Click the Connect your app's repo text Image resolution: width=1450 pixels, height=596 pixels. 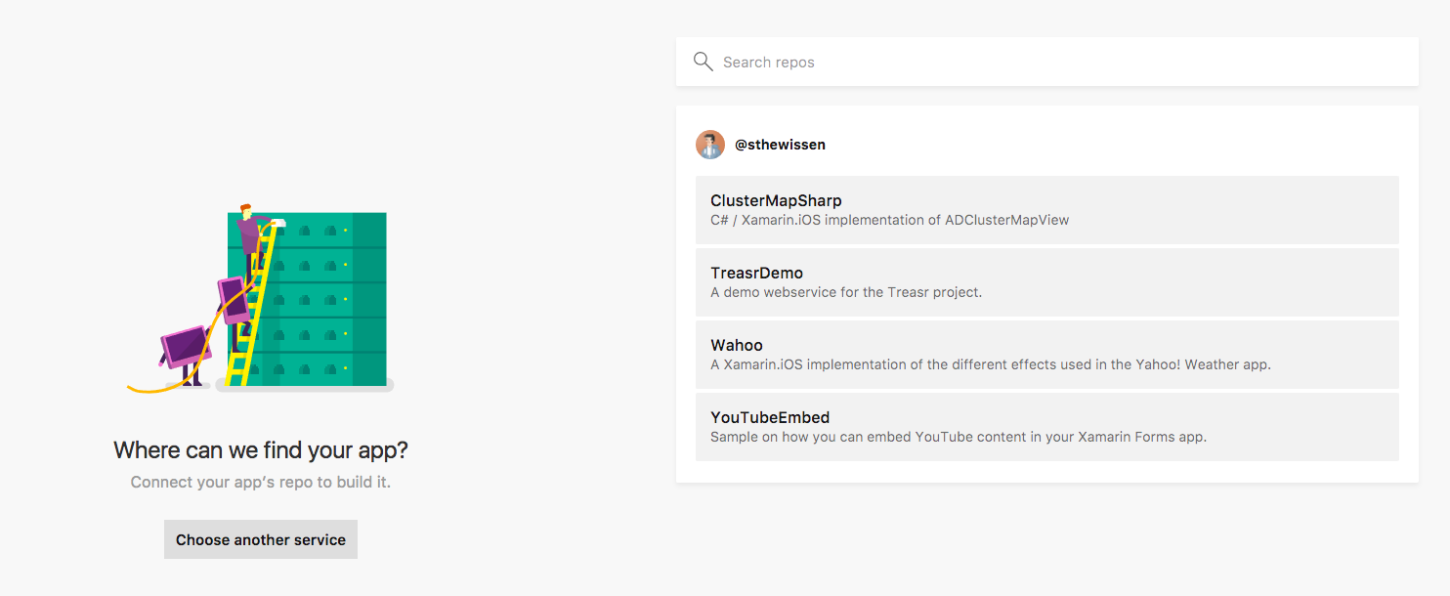coord(260,481)
